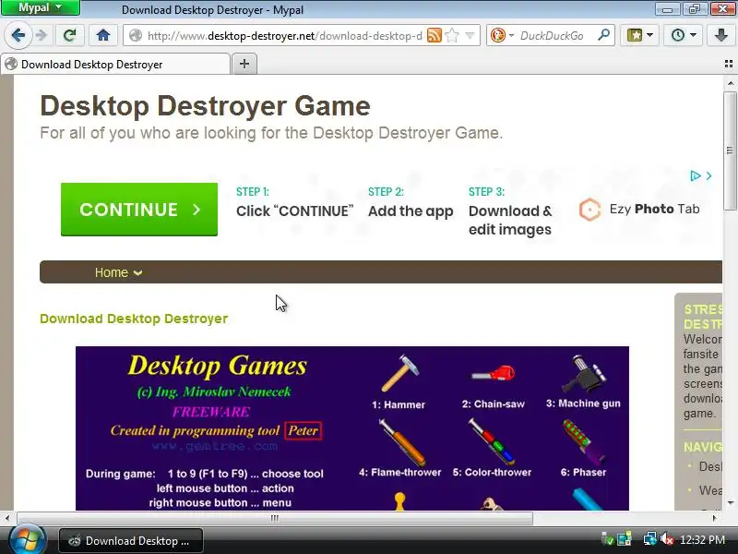Click the list all tabs icon
The height and width of the screenshot is (554, 738).
coord(729,64)
